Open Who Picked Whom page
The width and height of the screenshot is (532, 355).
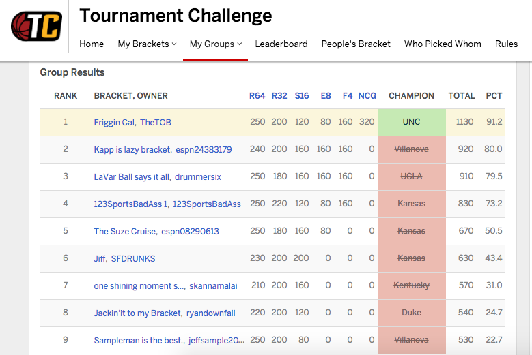point(443,44)
